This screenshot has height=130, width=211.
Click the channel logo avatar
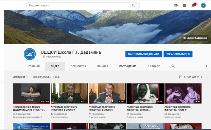[x=30, y=54]
